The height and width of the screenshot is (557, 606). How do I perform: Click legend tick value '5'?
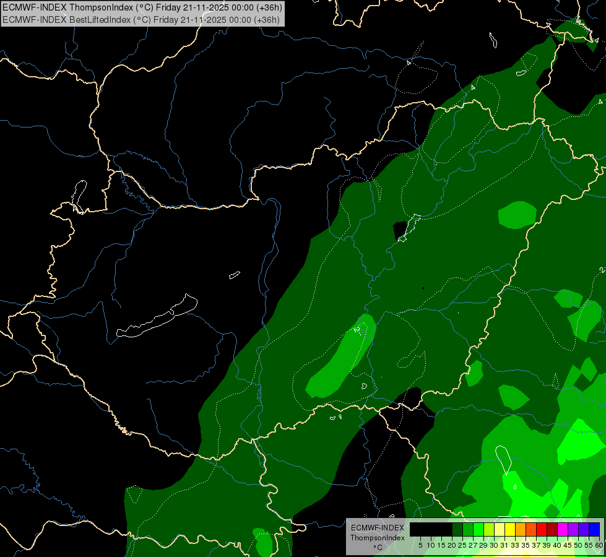point(420,545)
